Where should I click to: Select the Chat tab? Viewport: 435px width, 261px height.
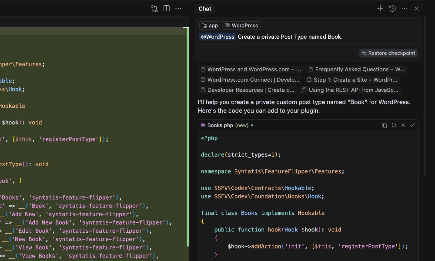[x=205, y=9]
